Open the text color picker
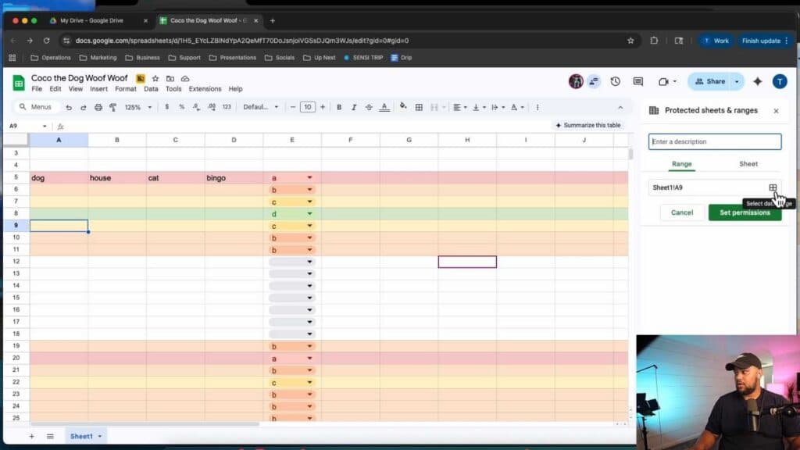The width and height of the screenshot is (800, 450). click(x=384, y=107)
